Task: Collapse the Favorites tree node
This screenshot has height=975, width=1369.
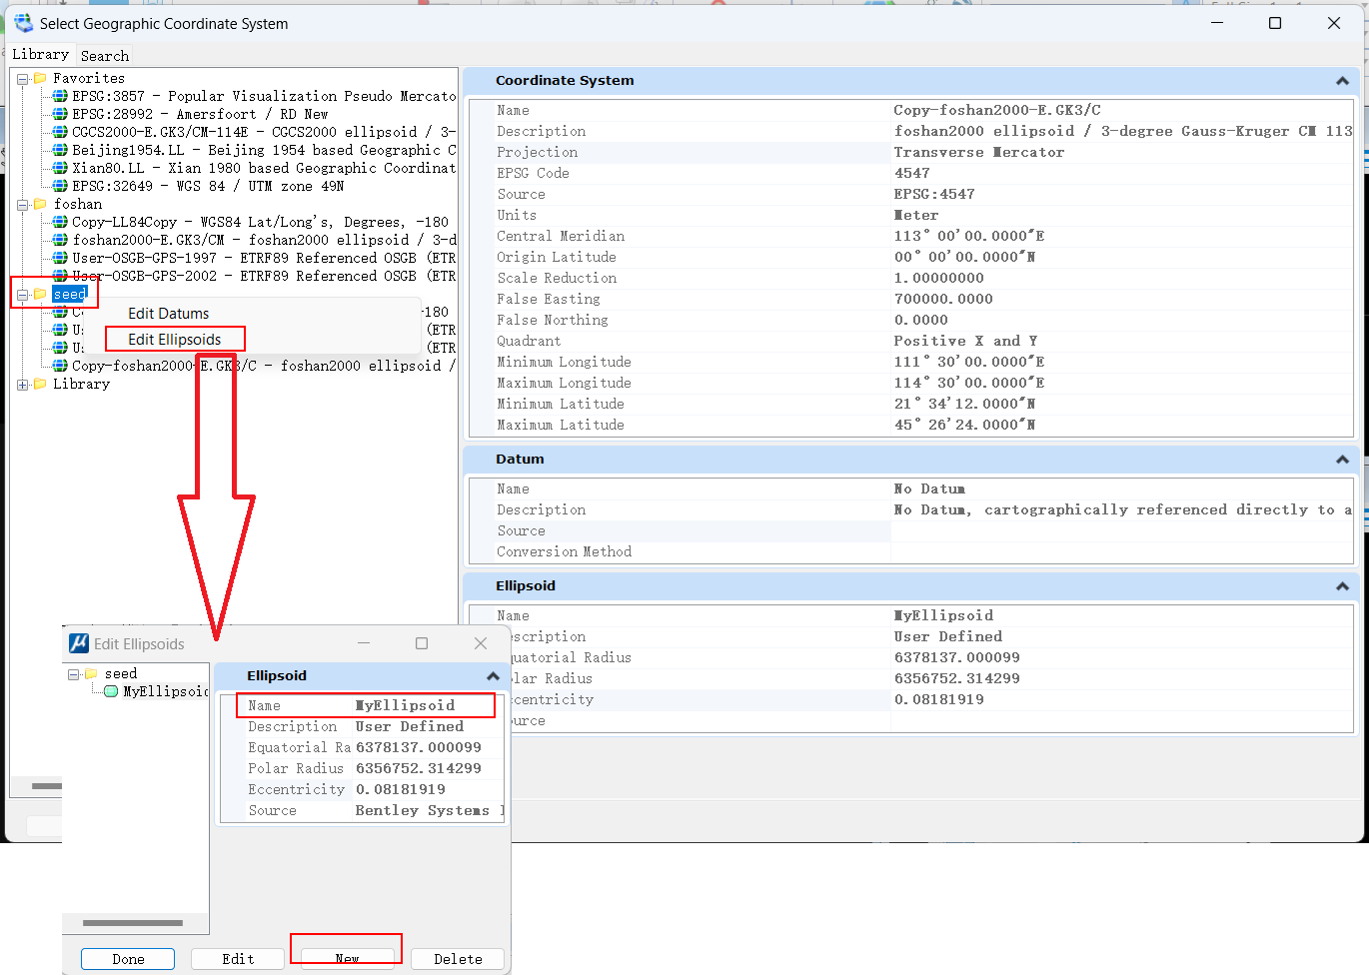Action: coord(22,79)
